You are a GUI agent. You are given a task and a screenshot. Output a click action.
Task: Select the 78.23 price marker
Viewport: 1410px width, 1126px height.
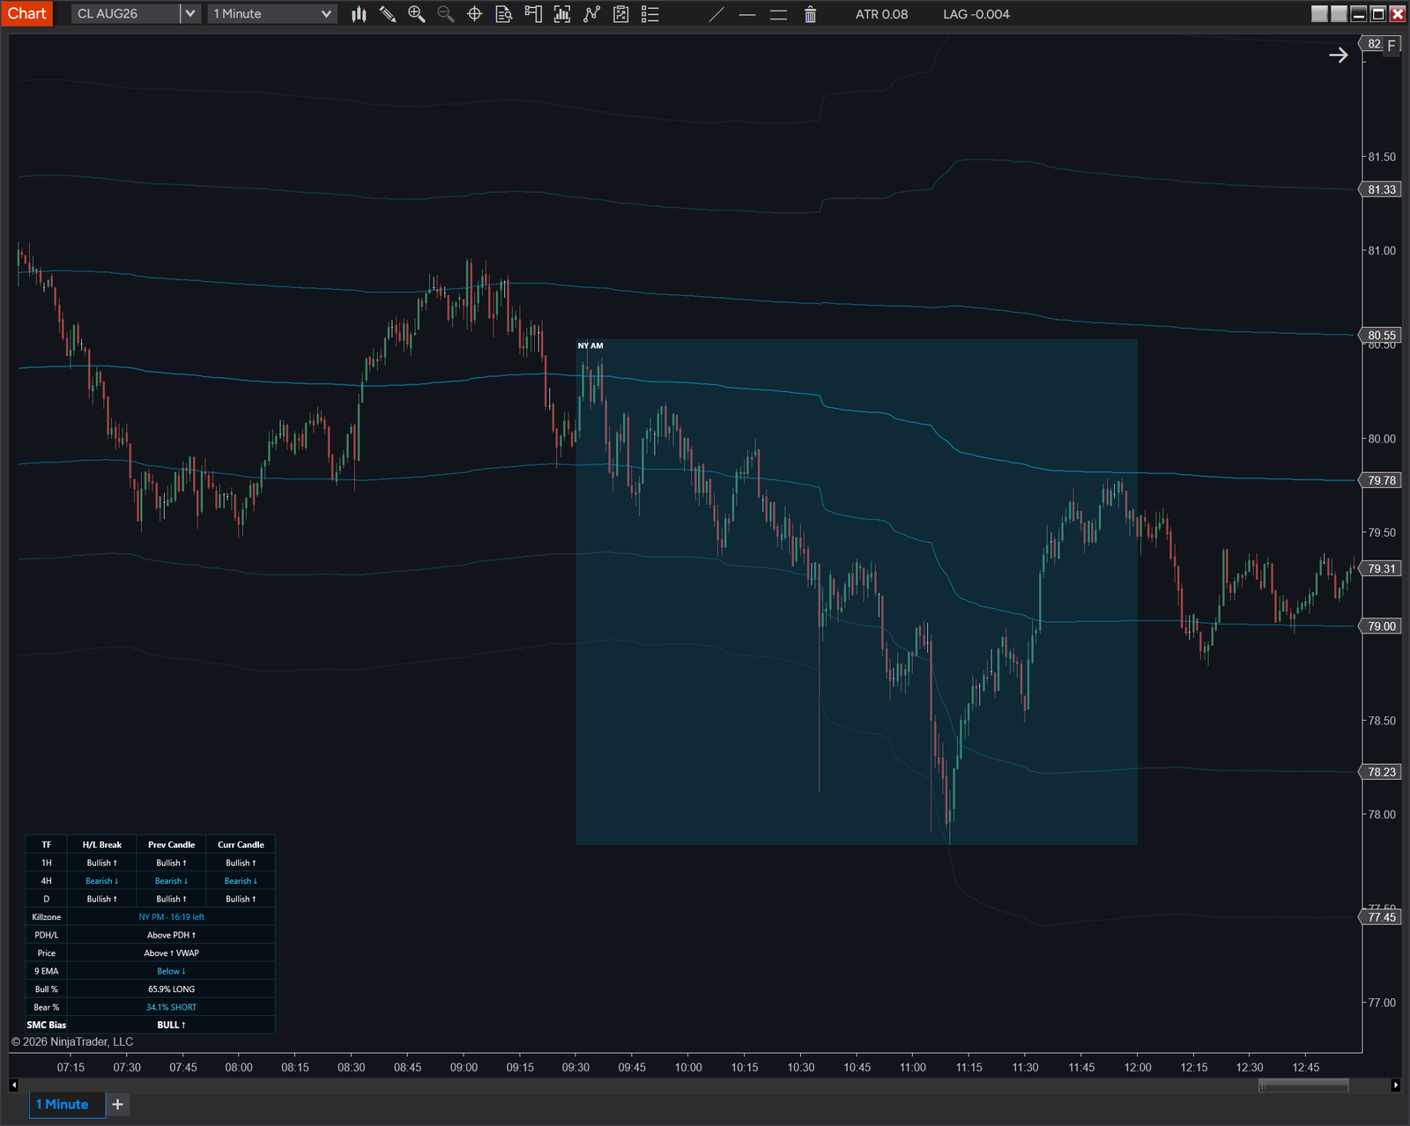[x=1382, y=772]
